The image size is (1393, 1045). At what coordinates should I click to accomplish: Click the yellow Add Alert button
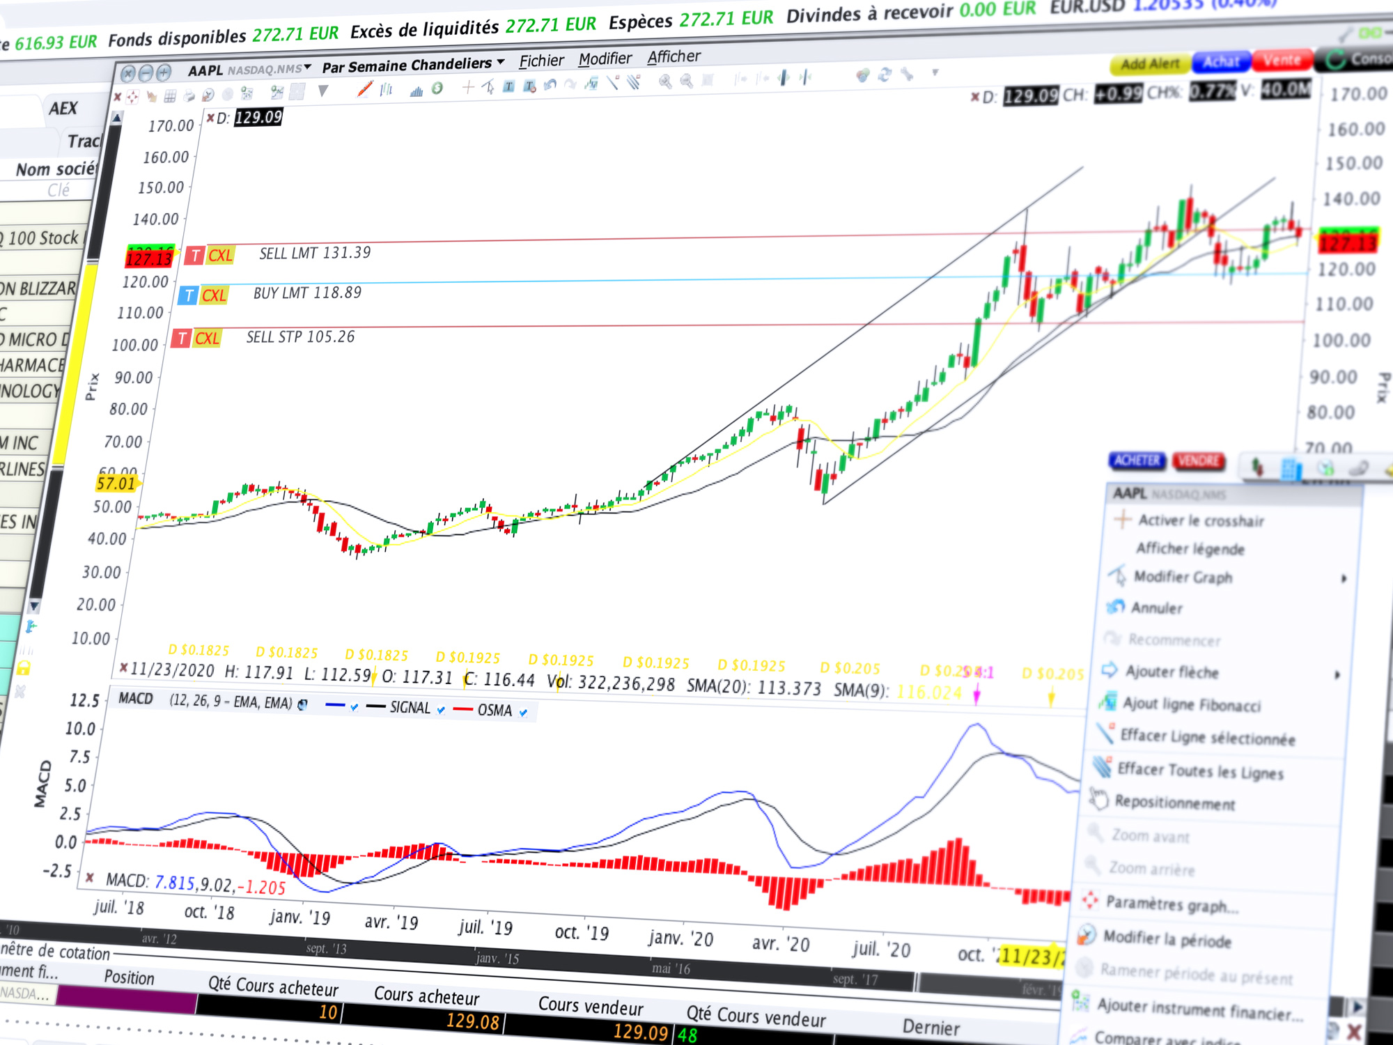[1151, 64]
